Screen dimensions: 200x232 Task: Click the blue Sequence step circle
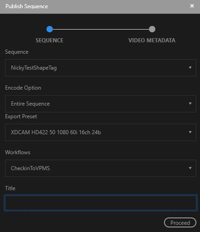tap(50, 29)
